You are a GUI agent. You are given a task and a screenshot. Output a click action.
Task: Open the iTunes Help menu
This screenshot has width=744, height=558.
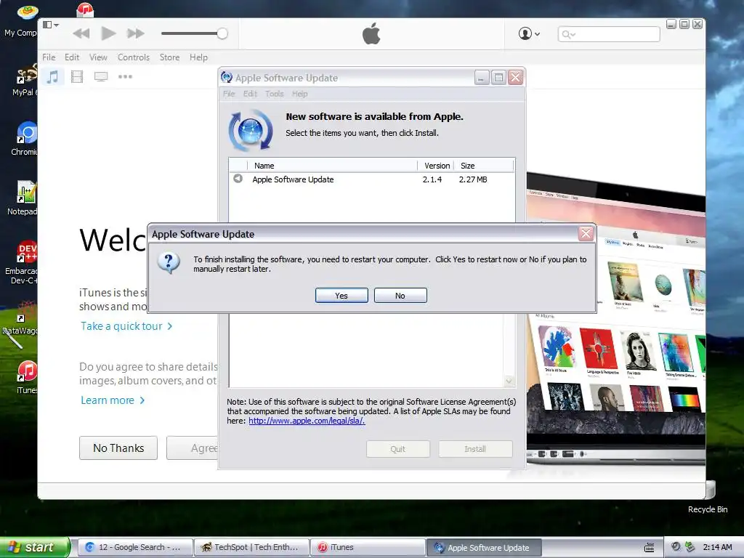point(198,57)
